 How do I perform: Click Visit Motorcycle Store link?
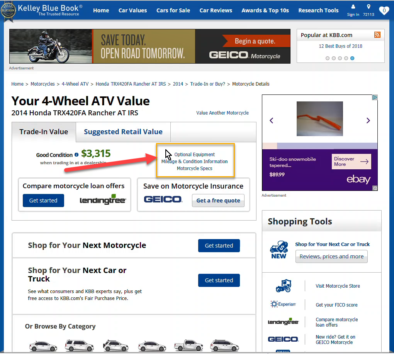(338, 286)
